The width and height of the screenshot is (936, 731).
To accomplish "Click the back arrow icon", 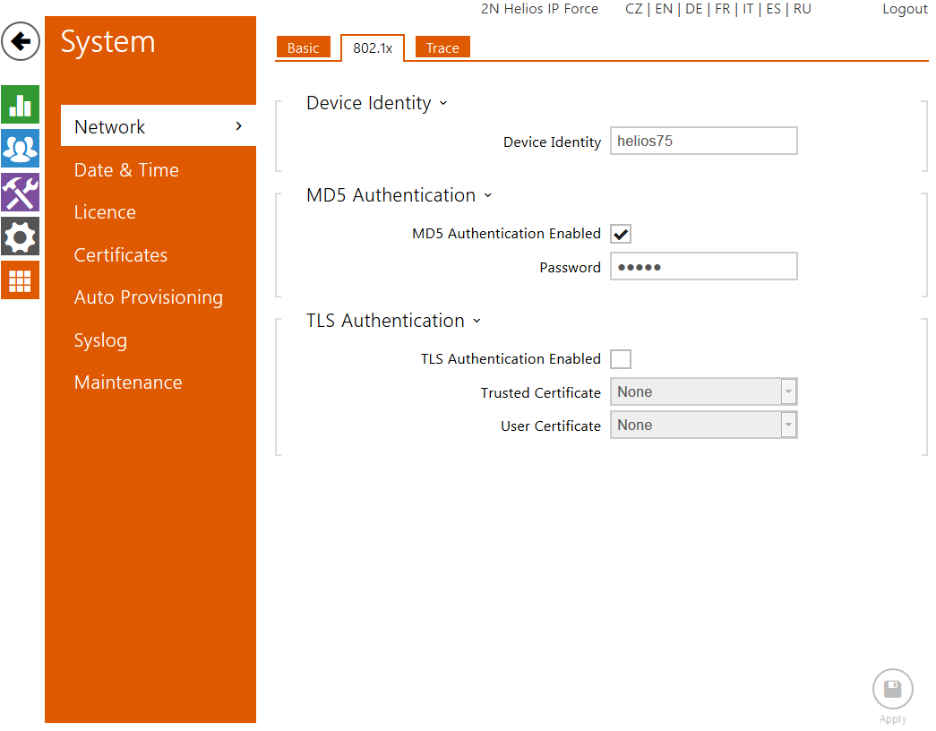I will coord(21,41).
